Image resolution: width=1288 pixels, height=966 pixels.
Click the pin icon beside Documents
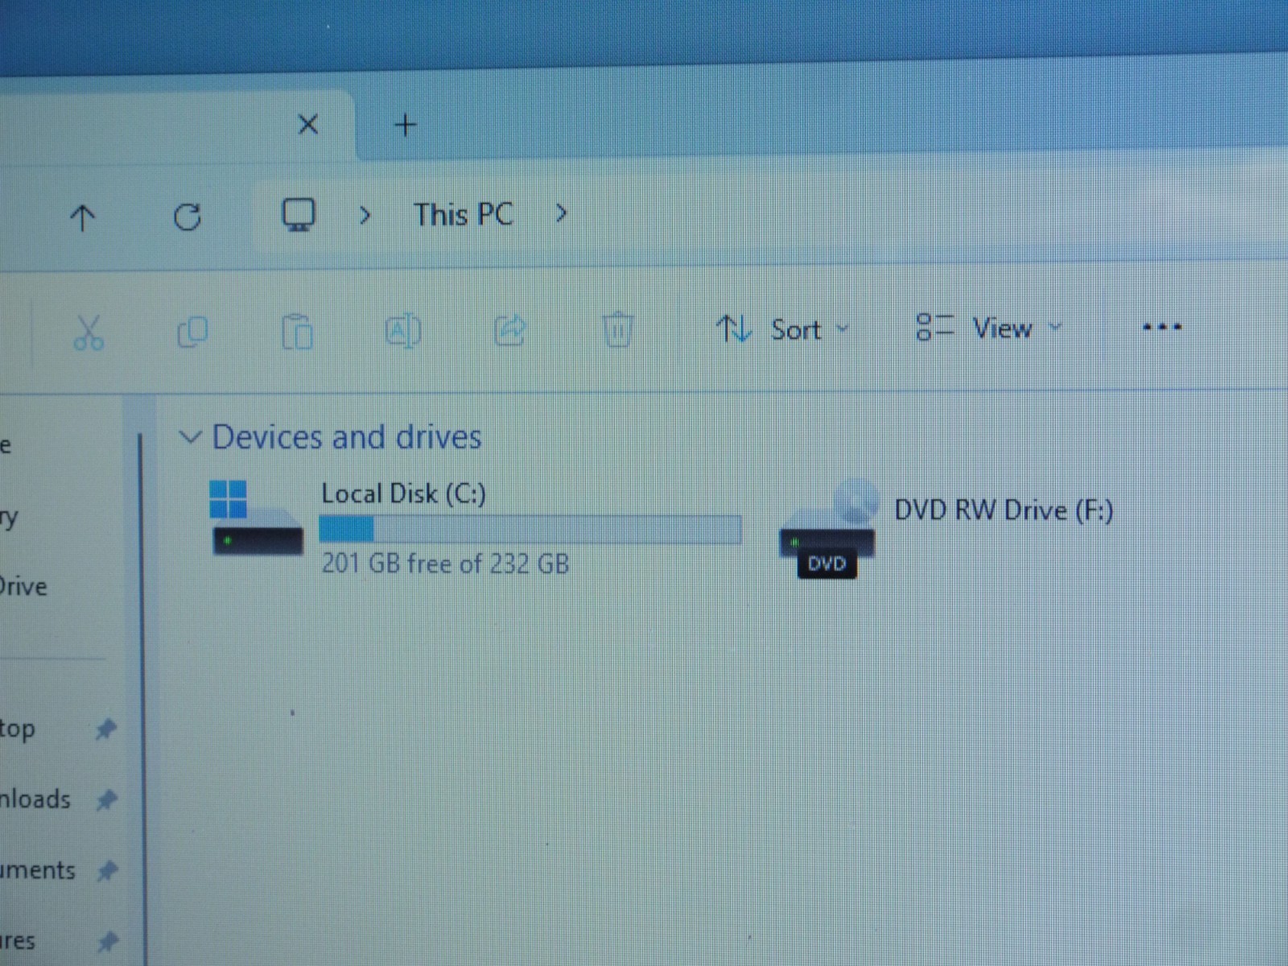pos(106,871)
